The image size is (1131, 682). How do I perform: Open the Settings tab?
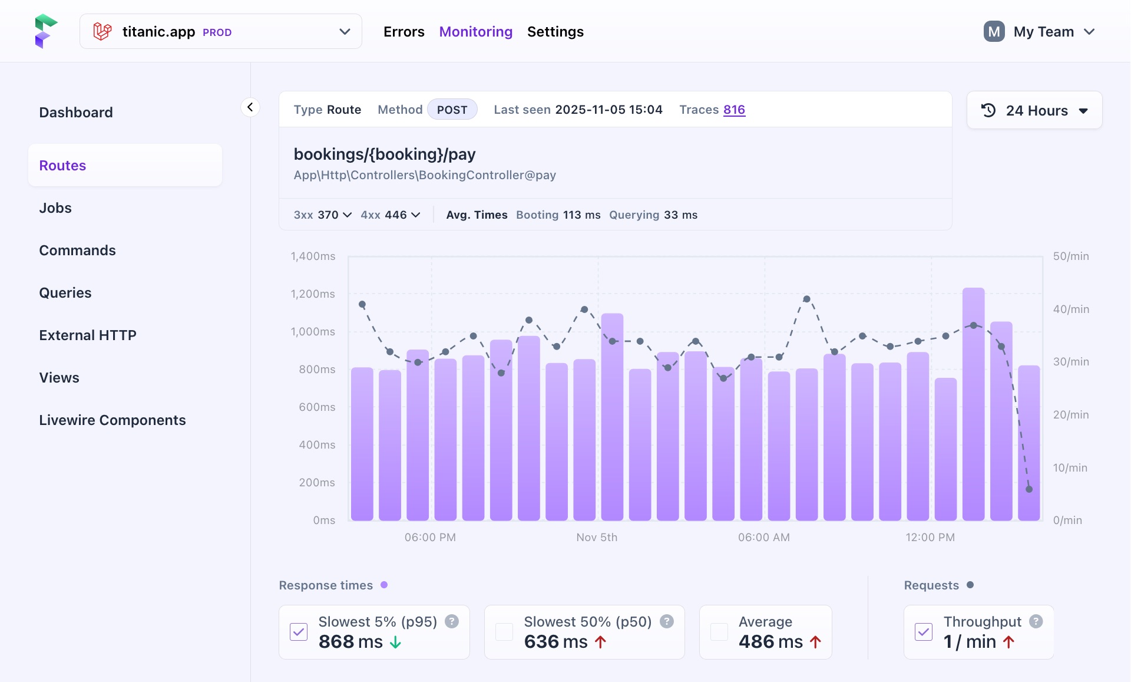(555, 32)
